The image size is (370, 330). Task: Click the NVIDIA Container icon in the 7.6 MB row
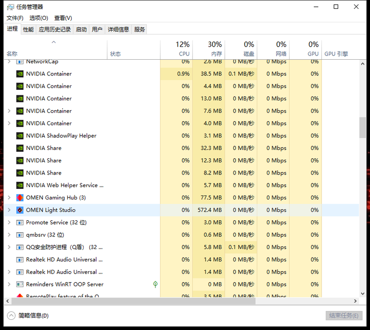20,111
